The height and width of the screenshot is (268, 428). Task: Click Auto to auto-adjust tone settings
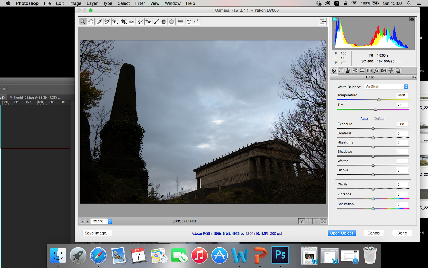(x=364, y=118)
